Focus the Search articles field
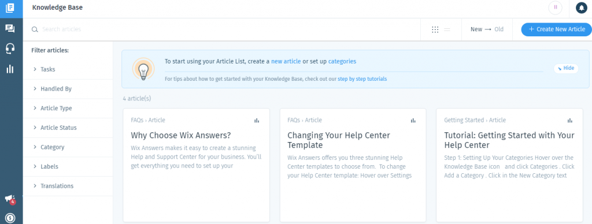 (227, 29)
